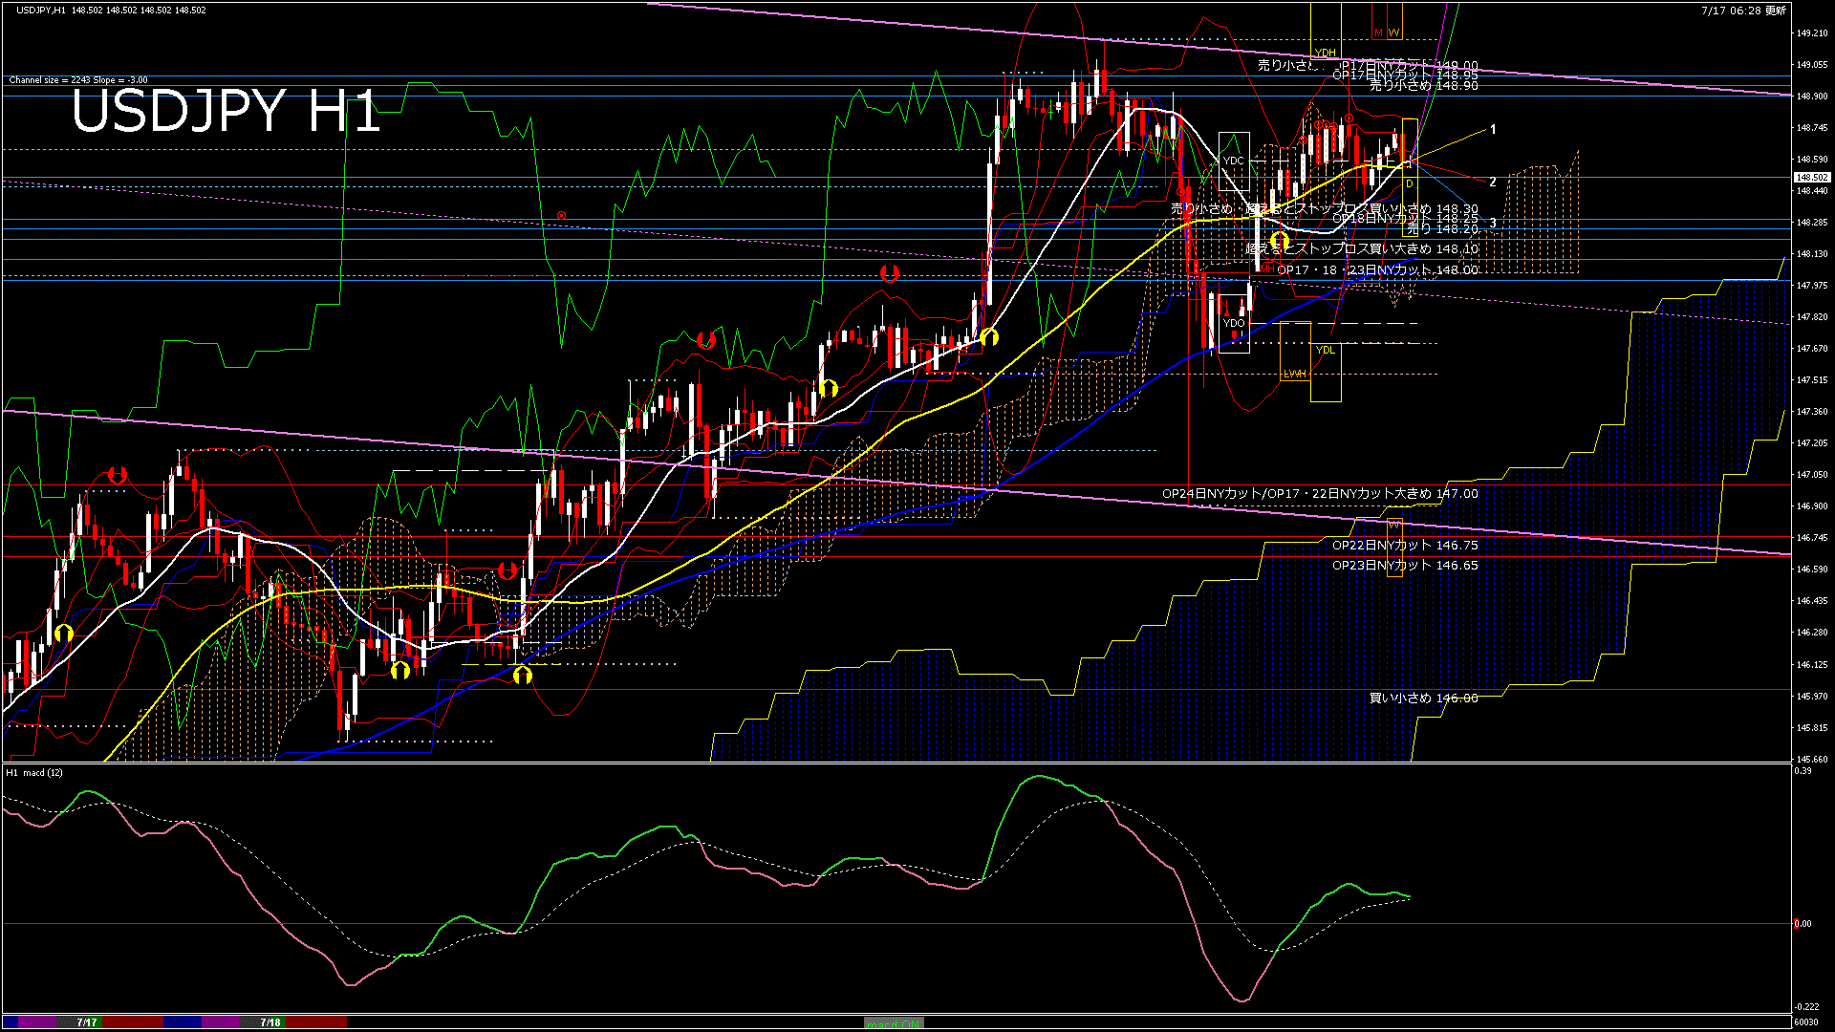1835x1032 pixels.
Task: Click the large USDJPY H1 title
Action: 226,112
